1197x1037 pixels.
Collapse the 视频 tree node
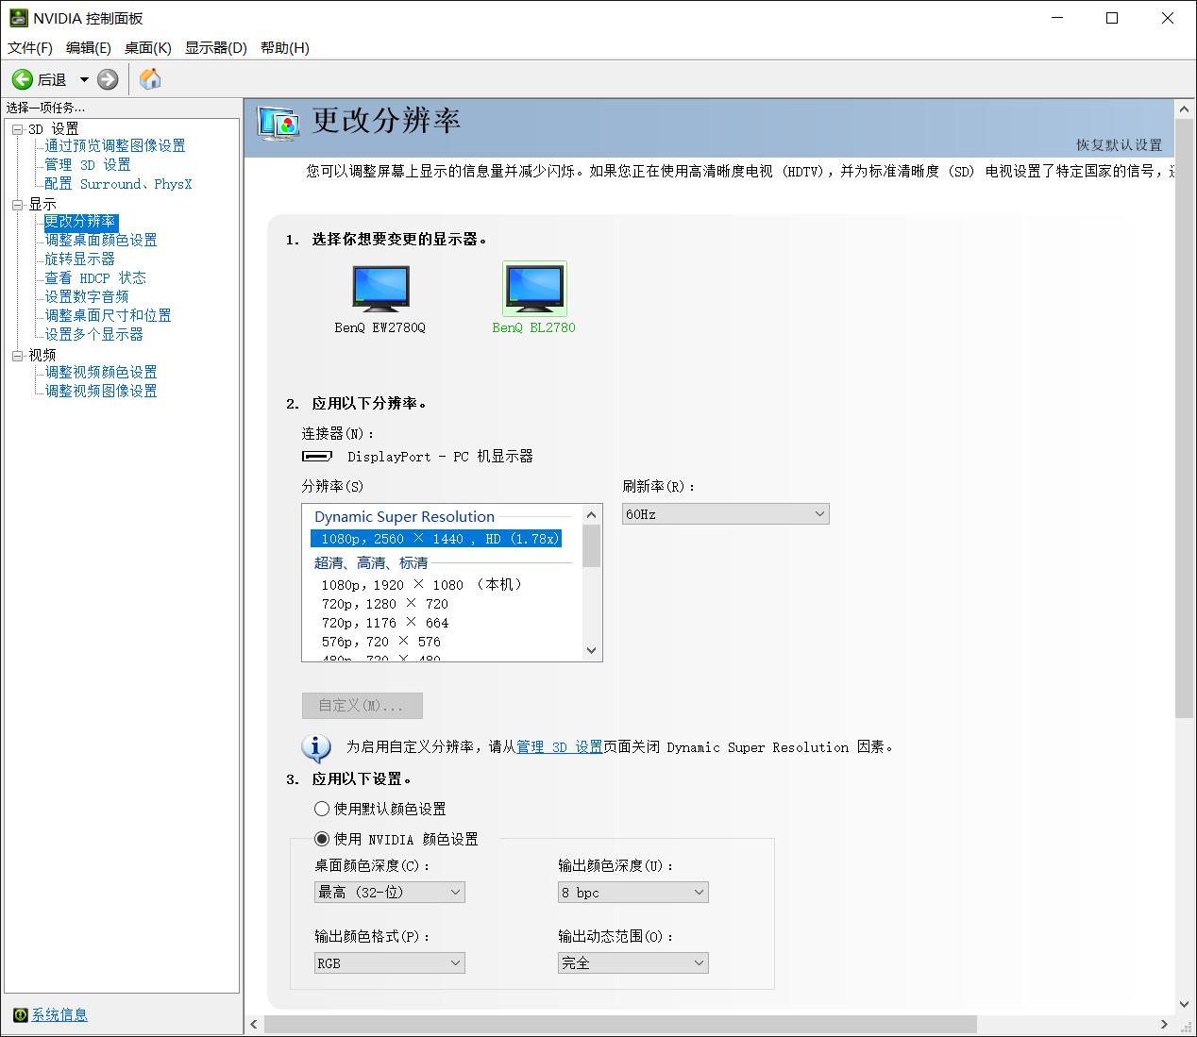[x=17, y=354]
